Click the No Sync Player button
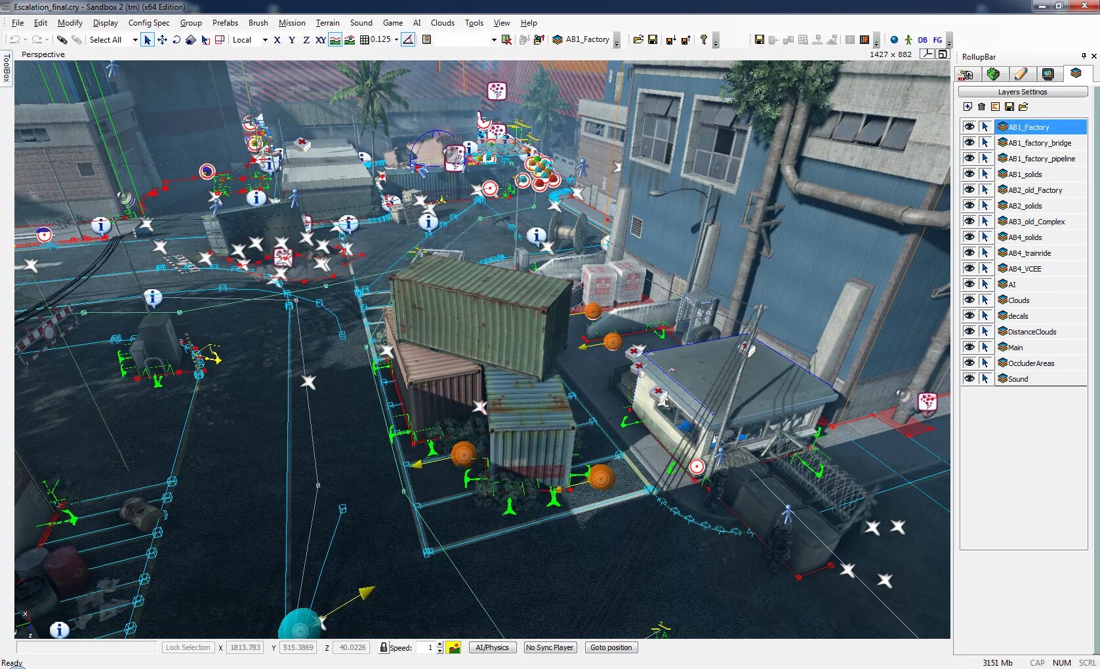Image resolution: width=1100 pixels, height=669 pixels. (x=550, y=647)
